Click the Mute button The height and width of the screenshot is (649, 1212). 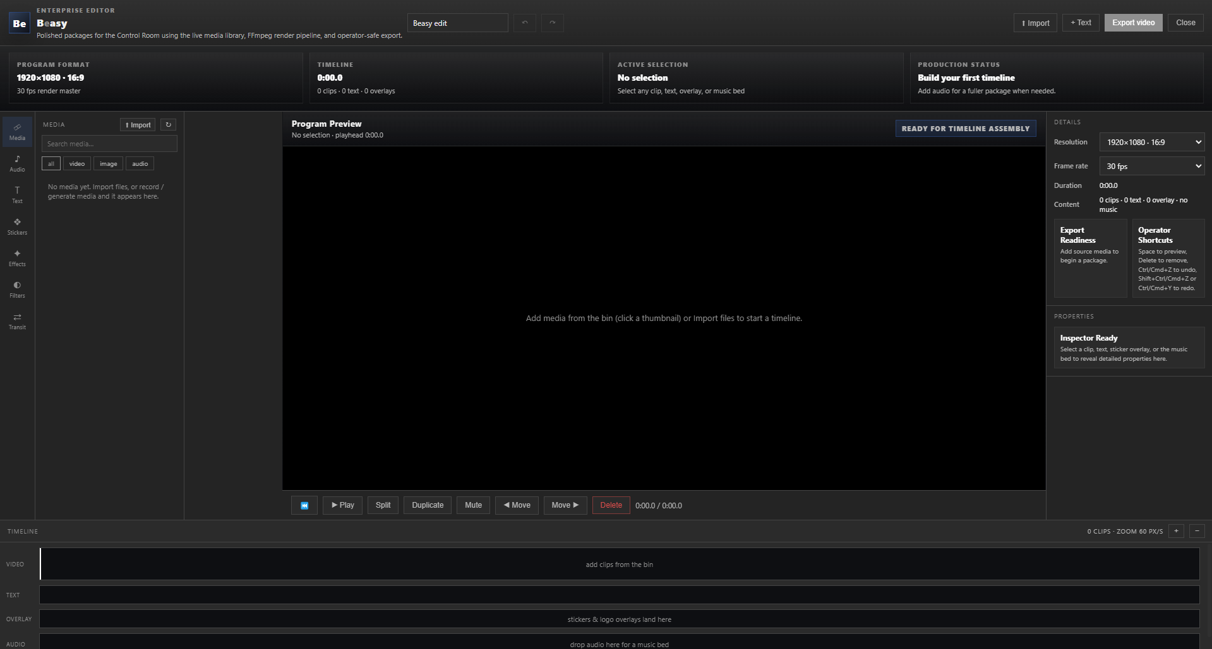[473, 505]
